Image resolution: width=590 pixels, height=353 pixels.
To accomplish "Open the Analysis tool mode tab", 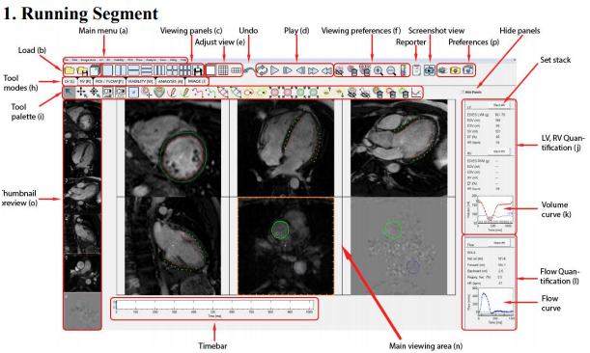I will tap(170, 81).
